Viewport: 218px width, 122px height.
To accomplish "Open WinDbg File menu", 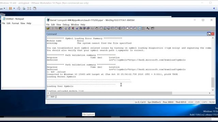I will click(x=48, y=25).
